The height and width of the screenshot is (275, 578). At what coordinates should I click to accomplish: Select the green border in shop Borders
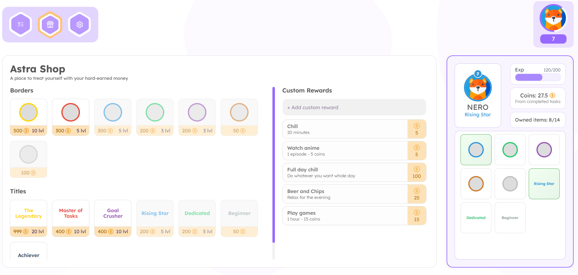155,117
